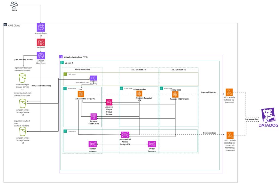Click the 'Logs and Metrics' label
Screen dimensions: 279x186
click(x=208, y=92)
